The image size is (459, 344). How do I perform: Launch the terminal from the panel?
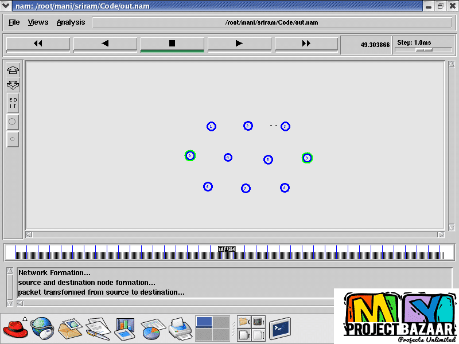[x=279, y=329]
